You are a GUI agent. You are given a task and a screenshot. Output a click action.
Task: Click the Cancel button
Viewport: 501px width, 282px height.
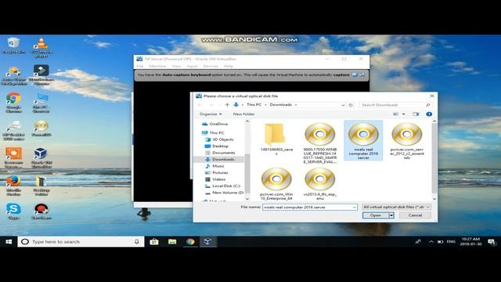coord(415,215)
